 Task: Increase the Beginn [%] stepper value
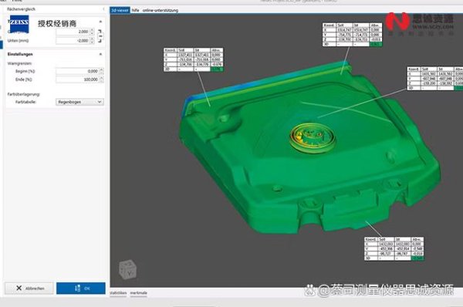point(102,69)
